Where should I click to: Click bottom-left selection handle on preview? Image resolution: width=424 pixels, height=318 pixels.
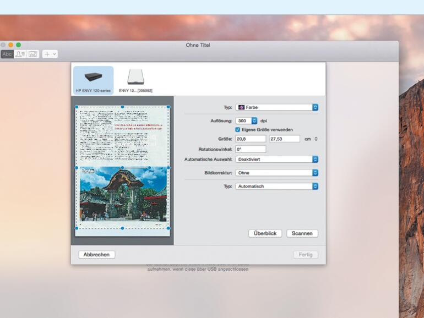[77, 228]
